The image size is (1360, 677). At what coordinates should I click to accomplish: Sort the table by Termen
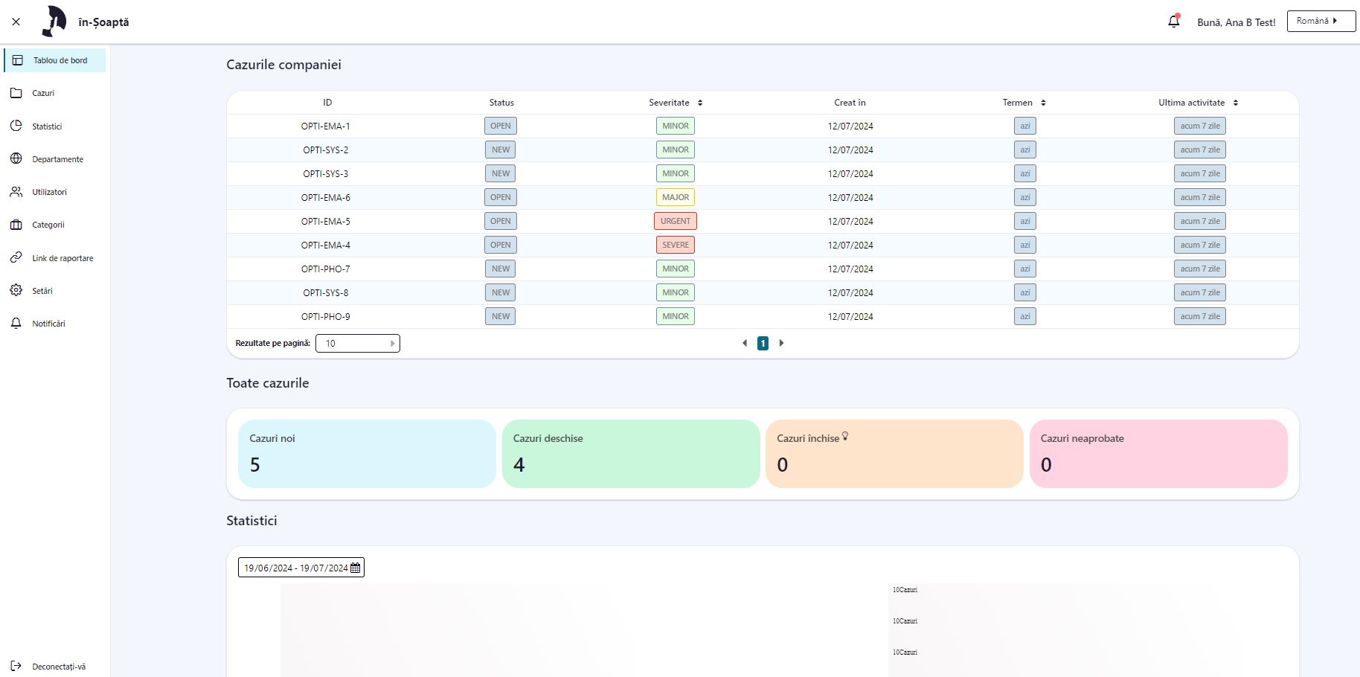pyautogui.click(x=1043, y=103)
